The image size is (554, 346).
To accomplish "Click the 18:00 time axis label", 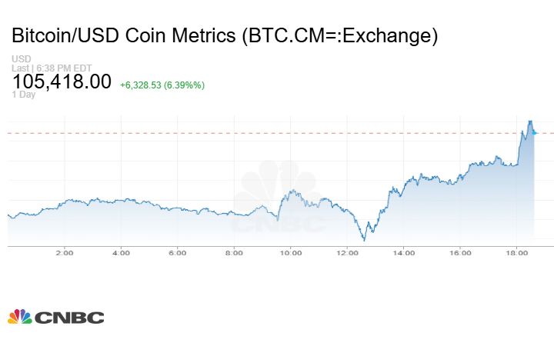I will pos(516,252).
